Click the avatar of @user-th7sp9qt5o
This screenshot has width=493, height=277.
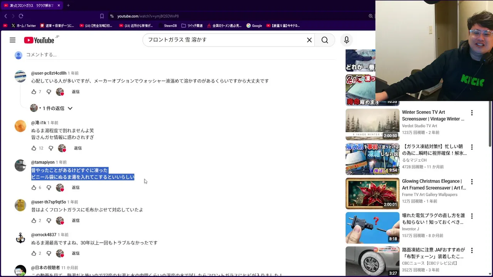(20, 205)
